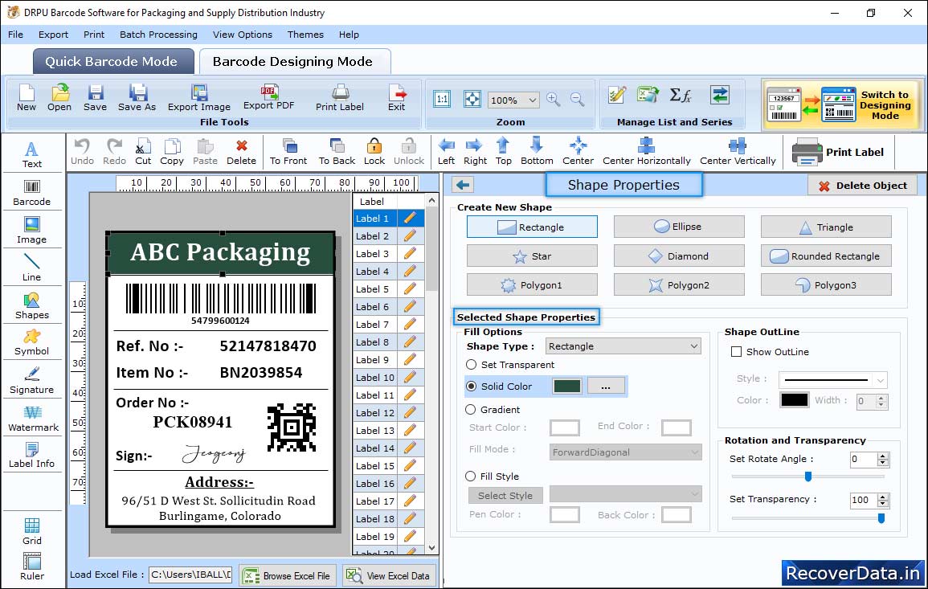Viewport: 928px width, 589px height.
Task: Send object To Back
Action: point(337,152)
